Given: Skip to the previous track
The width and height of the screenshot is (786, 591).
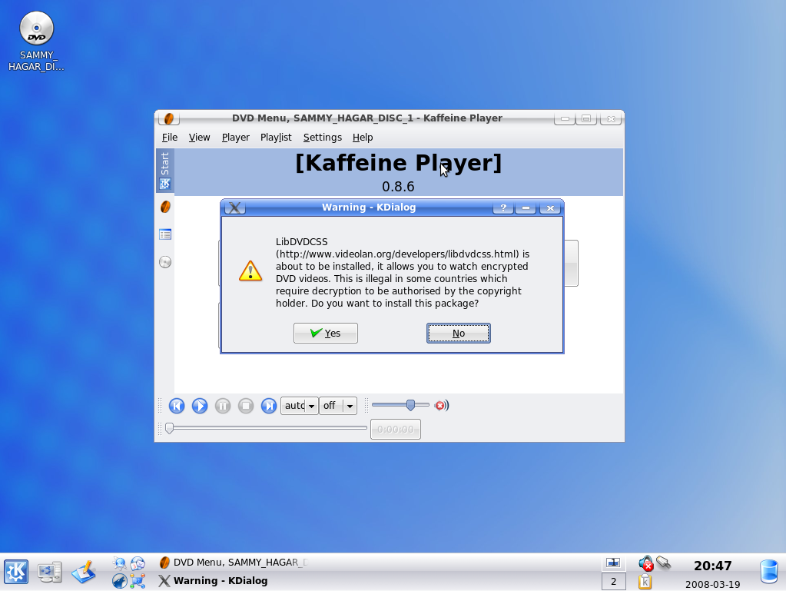Looking at the screenshot, I should point(177,406).
